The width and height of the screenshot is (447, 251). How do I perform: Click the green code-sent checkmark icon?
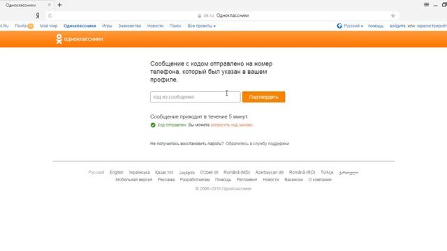click(153, 125)
